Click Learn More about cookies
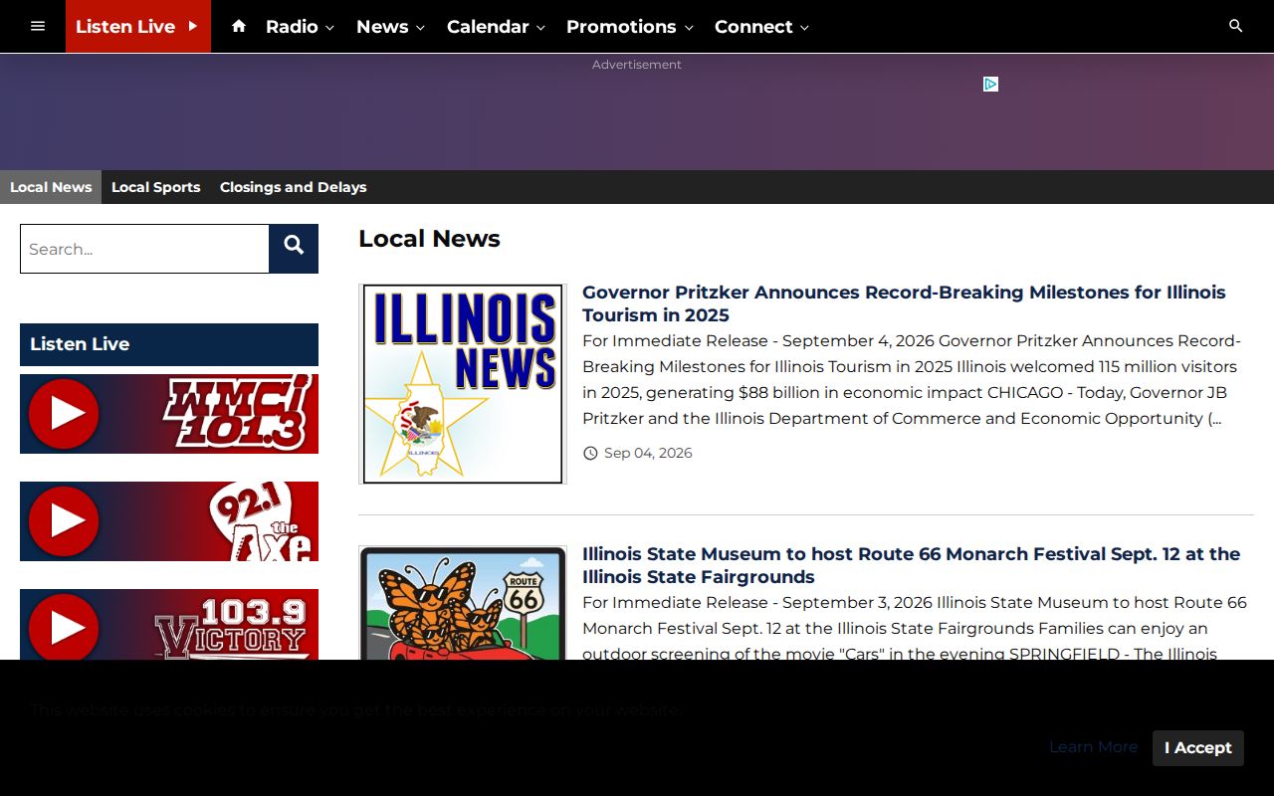Screen dimensions: 1274x796 [x=1093, y=747]
